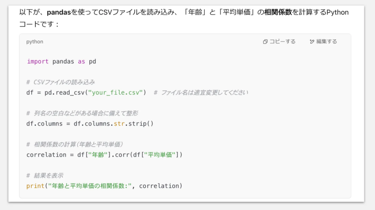This screenshot has width=375, height=210.
Task: Click the str keyword in df.columns.str.strip()
Action: tap(119, 124)
